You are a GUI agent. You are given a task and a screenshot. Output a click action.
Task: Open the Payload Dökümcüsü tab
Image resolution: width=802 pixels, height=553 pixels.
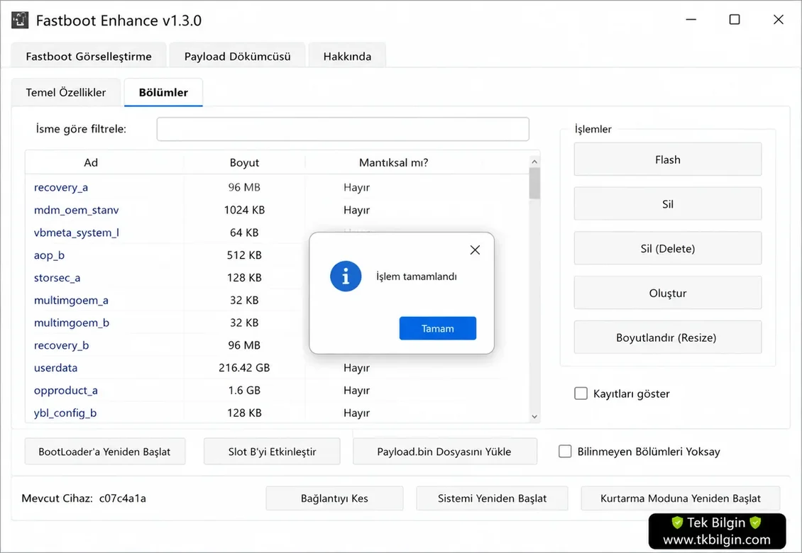click(237, 56)
